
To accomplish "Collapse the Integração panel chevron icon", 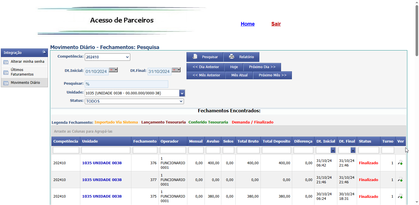I will click(44, 52).
